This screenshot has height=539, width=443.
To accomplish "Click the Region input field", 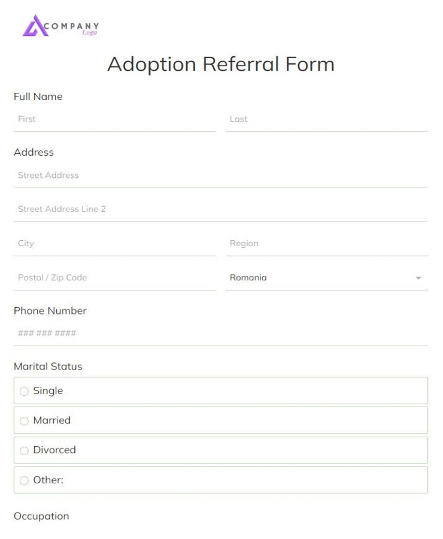I will tap(326, 243).
